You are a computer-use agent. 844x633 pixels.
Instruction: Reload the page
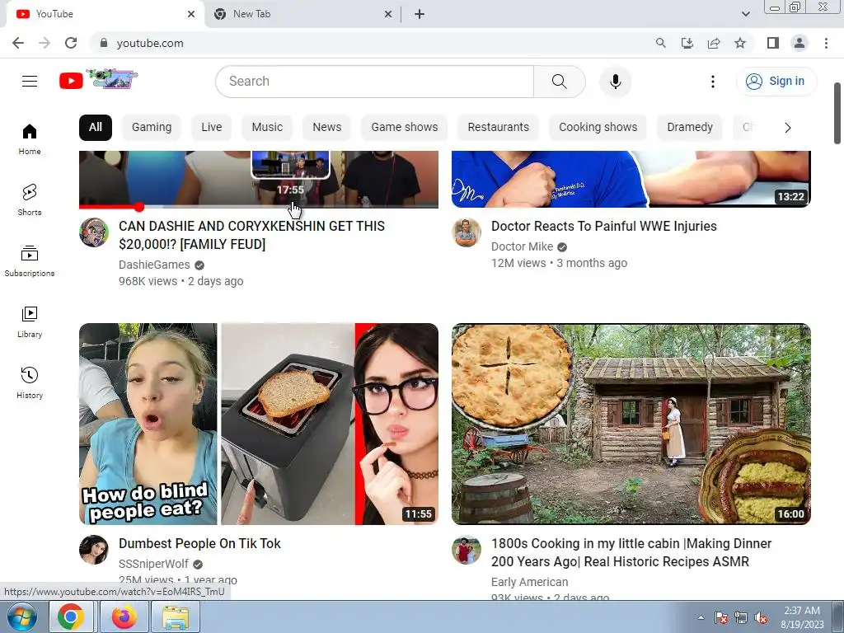tap(71, 43)
